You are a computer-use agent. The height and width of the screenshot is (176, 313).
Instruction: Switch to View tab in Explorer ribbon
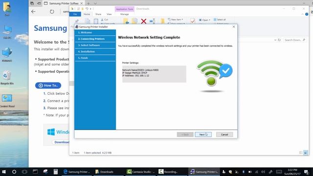click(109, 14)
